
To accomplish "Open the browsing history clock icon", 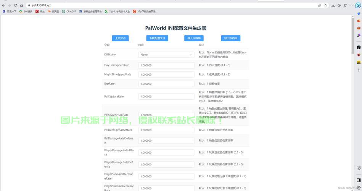I will (339, 5).
